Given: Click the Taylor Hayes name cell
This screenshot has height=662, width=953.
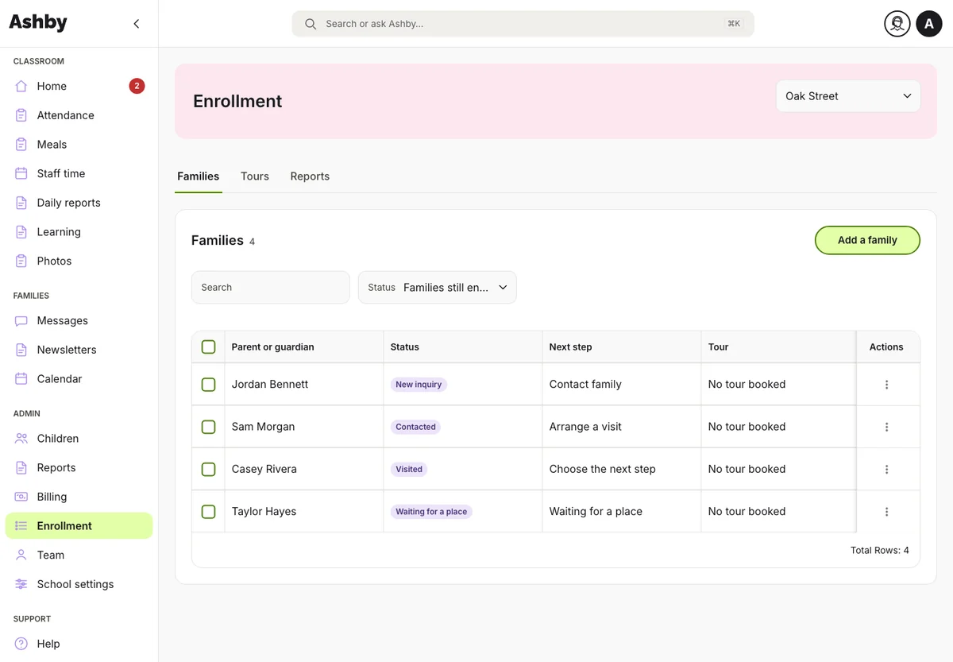Looking at the screenshot, I should coord(303,512).
